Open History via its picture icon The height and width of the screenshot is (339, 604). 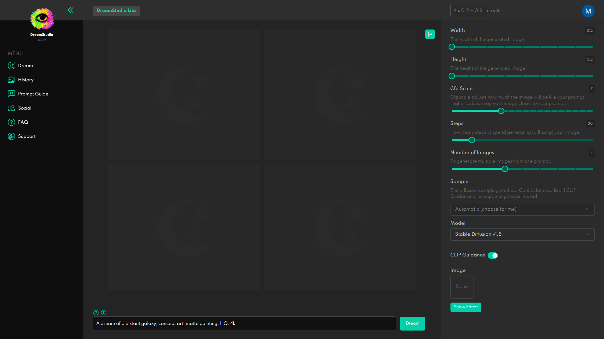[x=11, y=80]
